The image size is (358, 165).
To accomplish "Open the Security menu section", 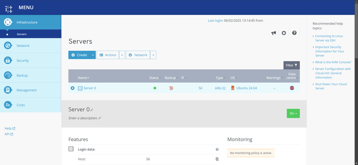I will tap(31, 61).
